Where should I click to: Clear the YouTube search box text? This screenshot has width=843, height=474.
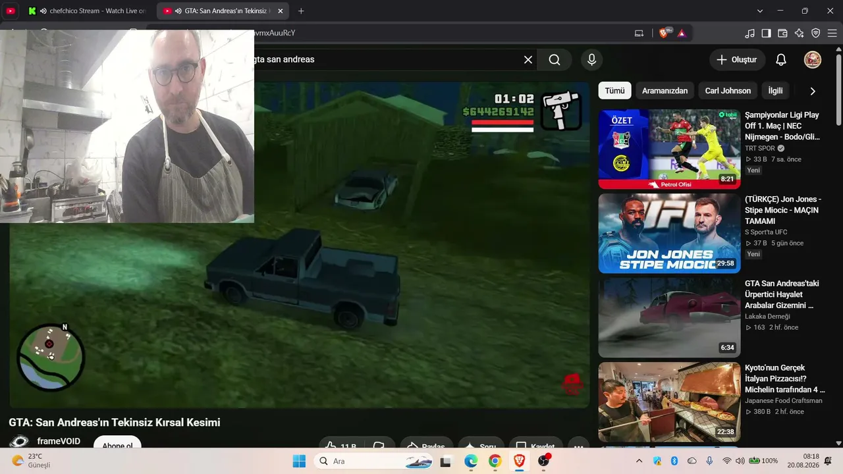click(x=528, y=60)
